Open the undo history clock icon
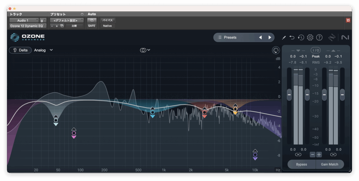 (x=301, y=37)
